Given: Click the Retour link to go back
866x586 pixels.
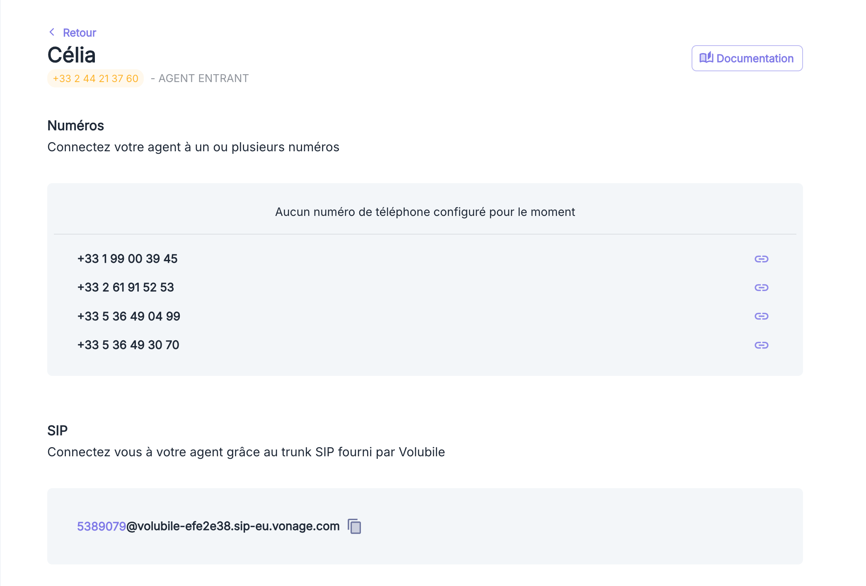Looking at the screenshot, I should point(79,32).
